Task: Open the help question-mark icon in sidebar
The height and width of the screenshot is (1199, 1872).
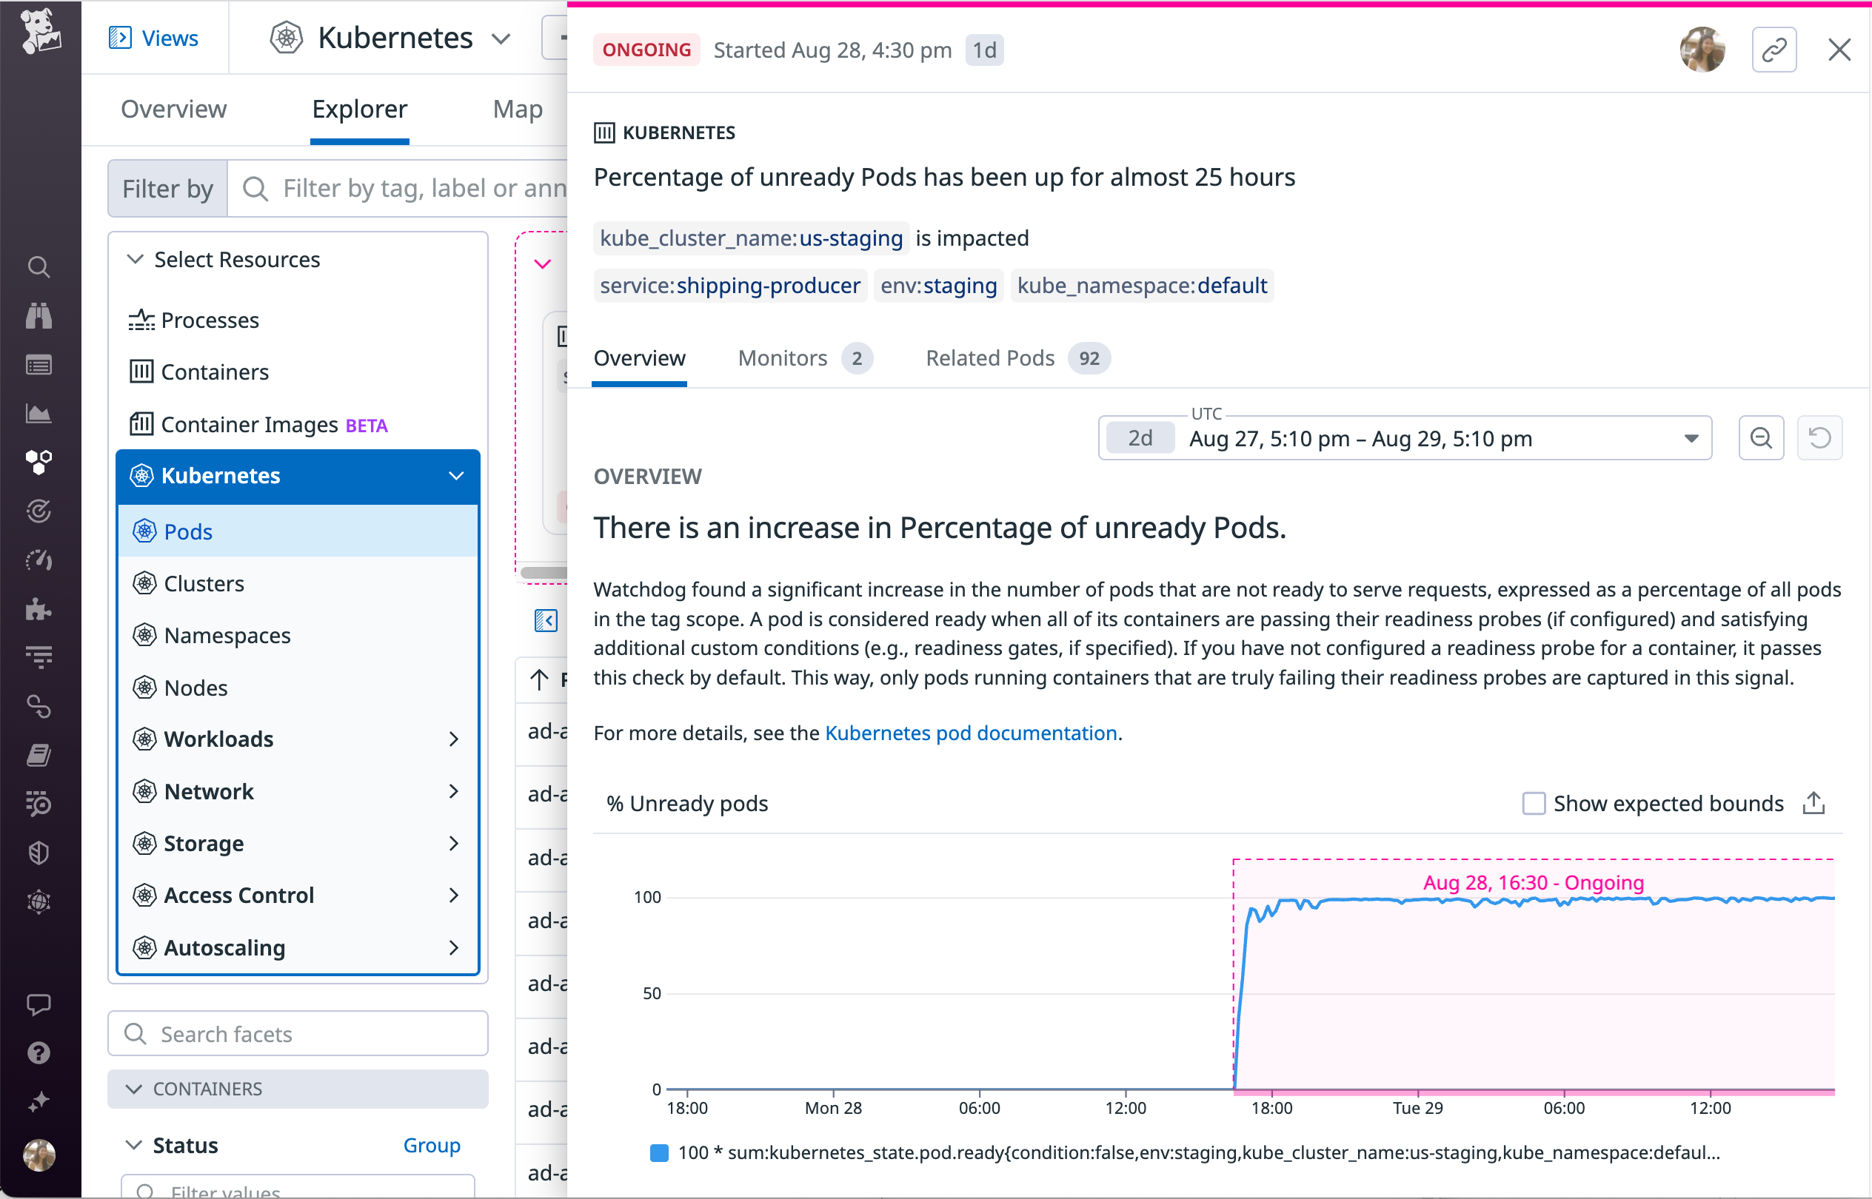Action: (x=39, y=1052)
